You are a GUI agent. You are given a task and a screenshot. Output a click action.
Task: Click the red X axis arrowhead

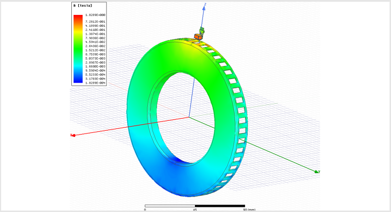pos(73,135)
